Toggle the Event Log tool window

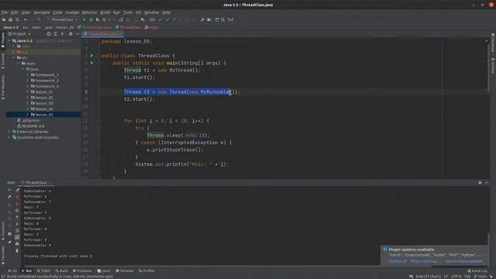click(x=477, y=270)
